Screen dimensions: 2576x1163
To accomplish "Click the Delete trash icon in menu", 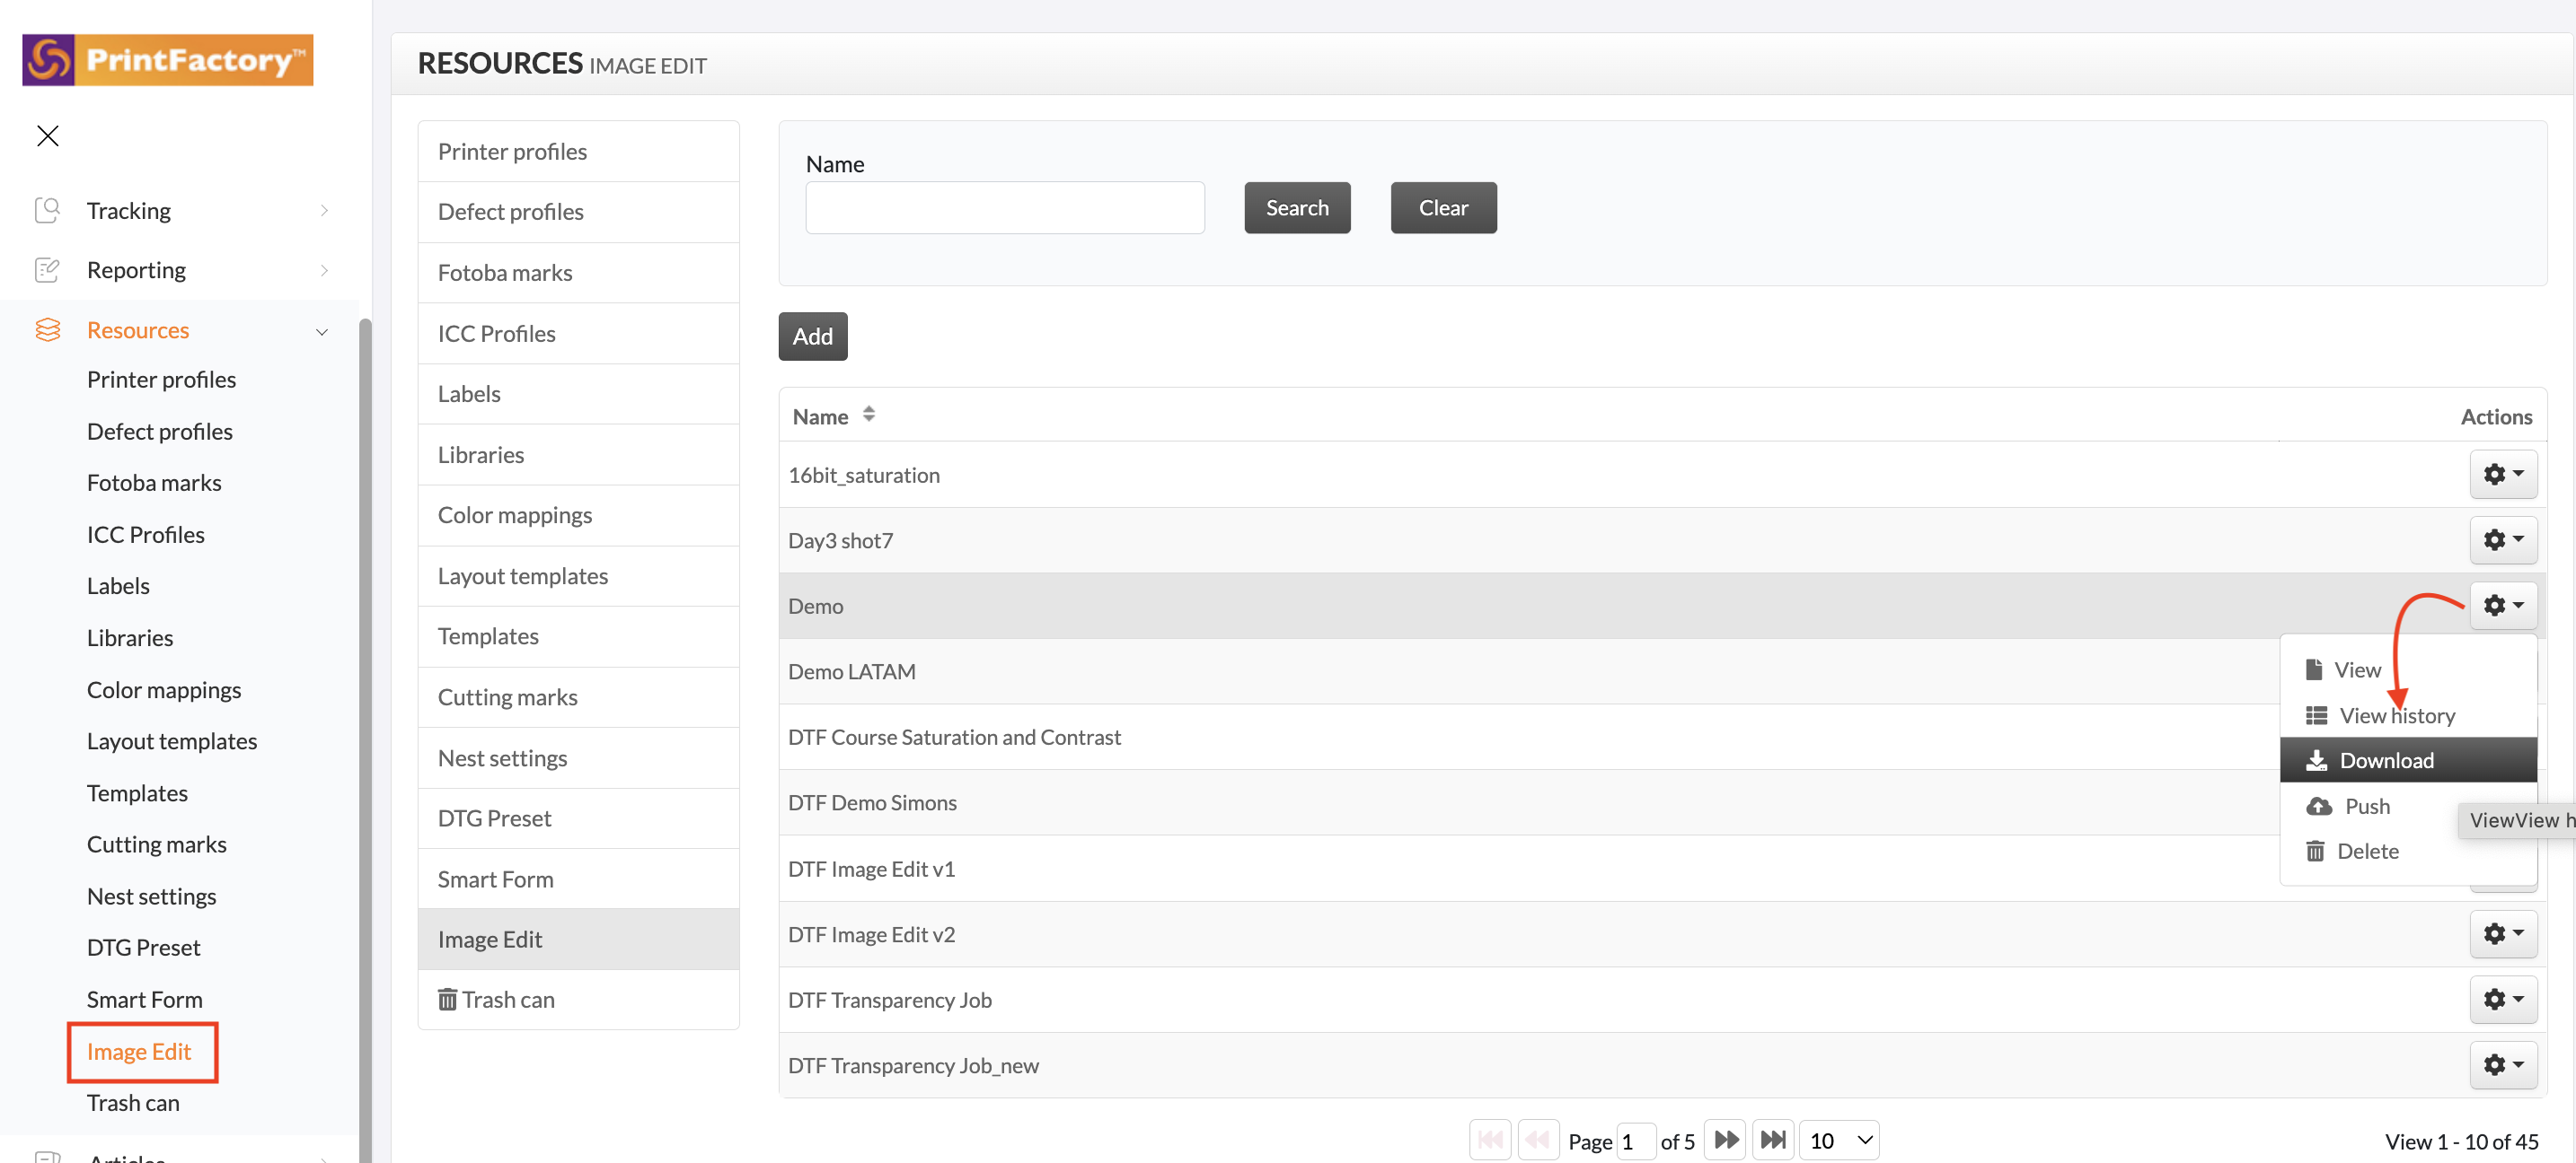I will pos(2315,852).
